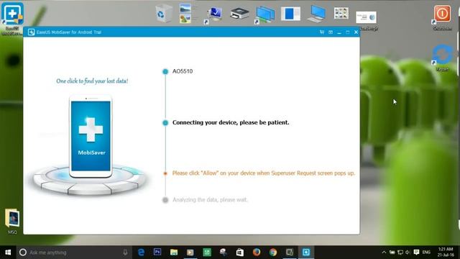Click the battery icon in the system tray
Viewport: 460px width, 259px height.
coord(392,253)
